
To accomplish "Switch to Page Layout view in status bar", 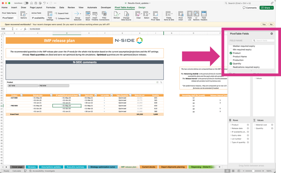I will click(233, 171).
